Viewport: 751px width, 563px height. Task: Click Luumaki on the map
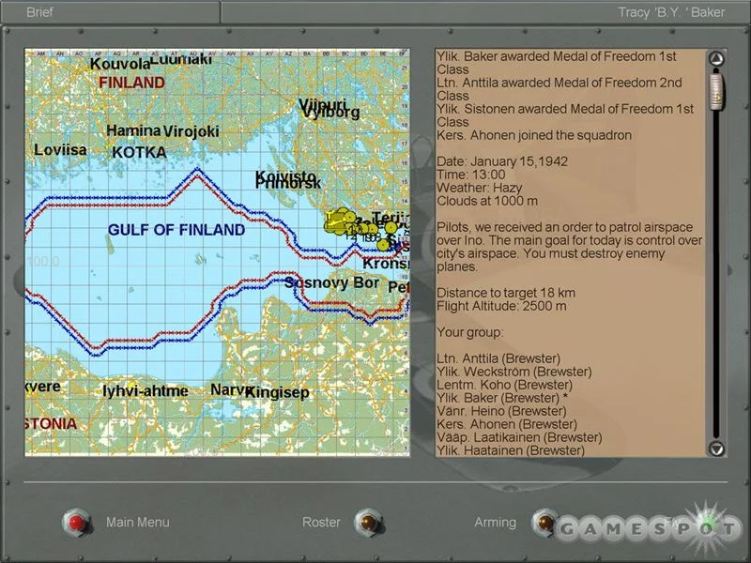tap(181, 59)
